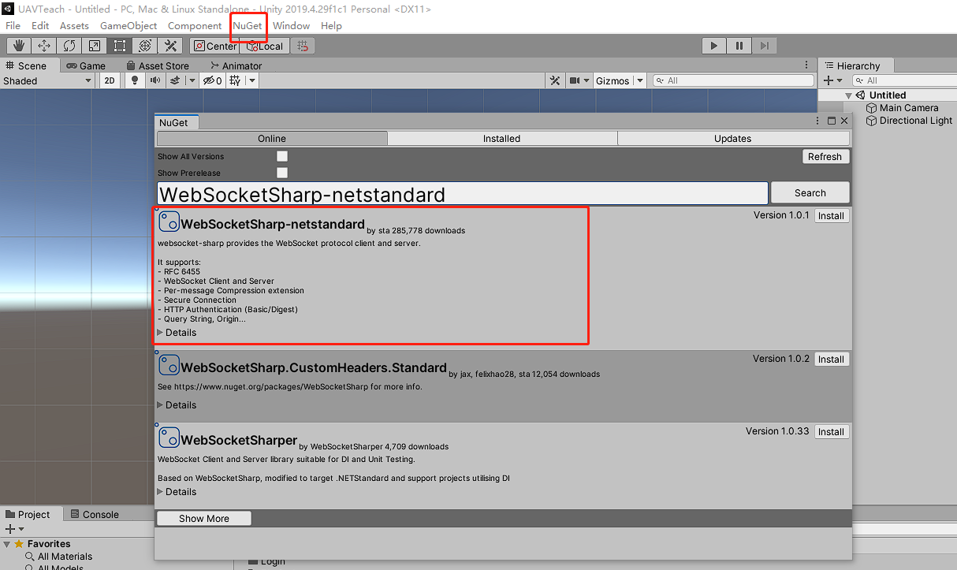
Task: Click the NuGet Search button
Action: (x=810, y=192)
